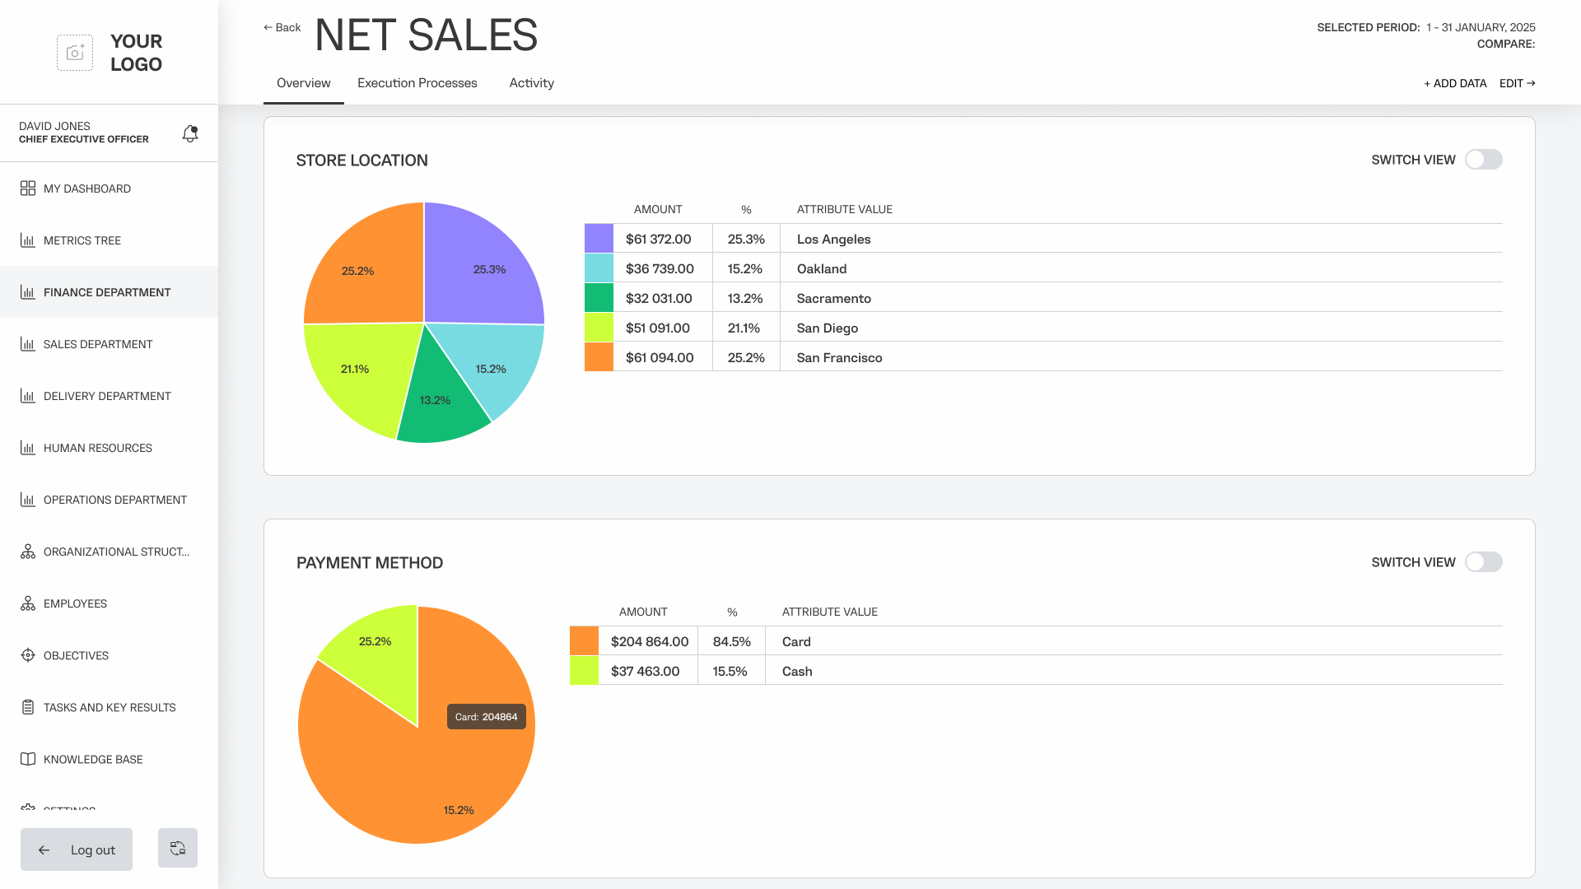Click the Knowledge Base book icon
The width and height of the screenshot is (1581, 889).
[x=28, y=759]
